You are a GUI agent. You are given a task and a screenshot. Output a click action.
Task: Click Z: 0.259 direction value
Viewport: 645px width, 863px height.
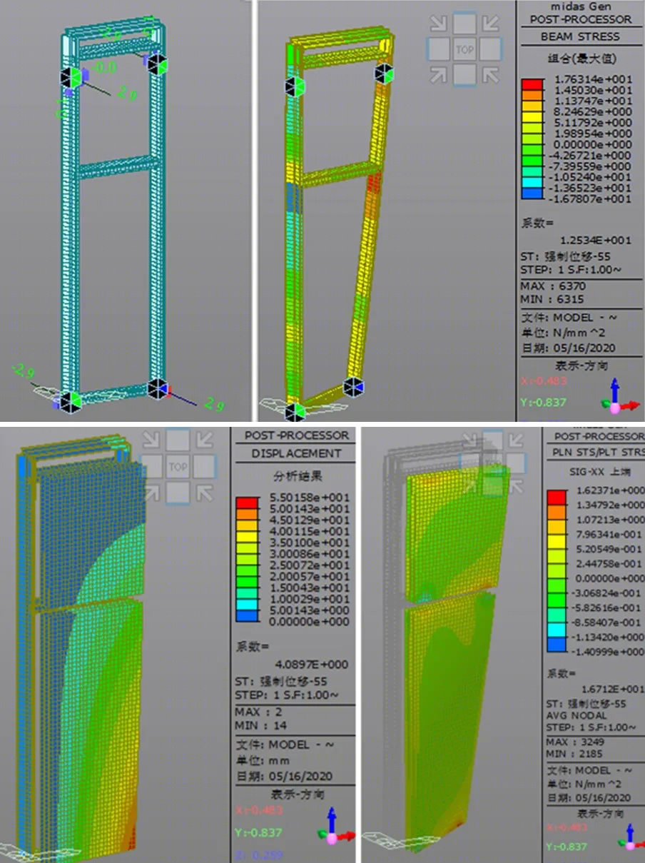point(259,856)
